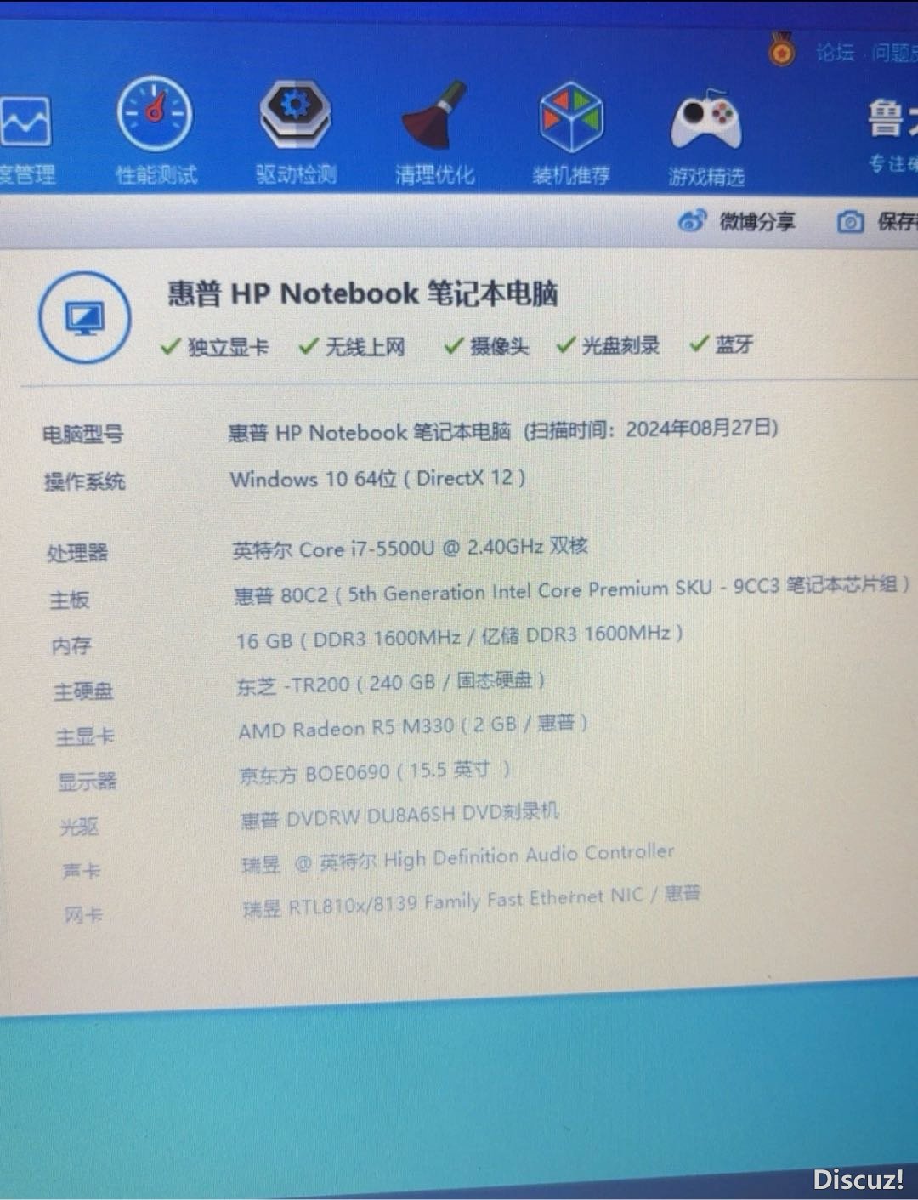Click the 京东方 BOE0690 display value

click(x=375, y=772)
